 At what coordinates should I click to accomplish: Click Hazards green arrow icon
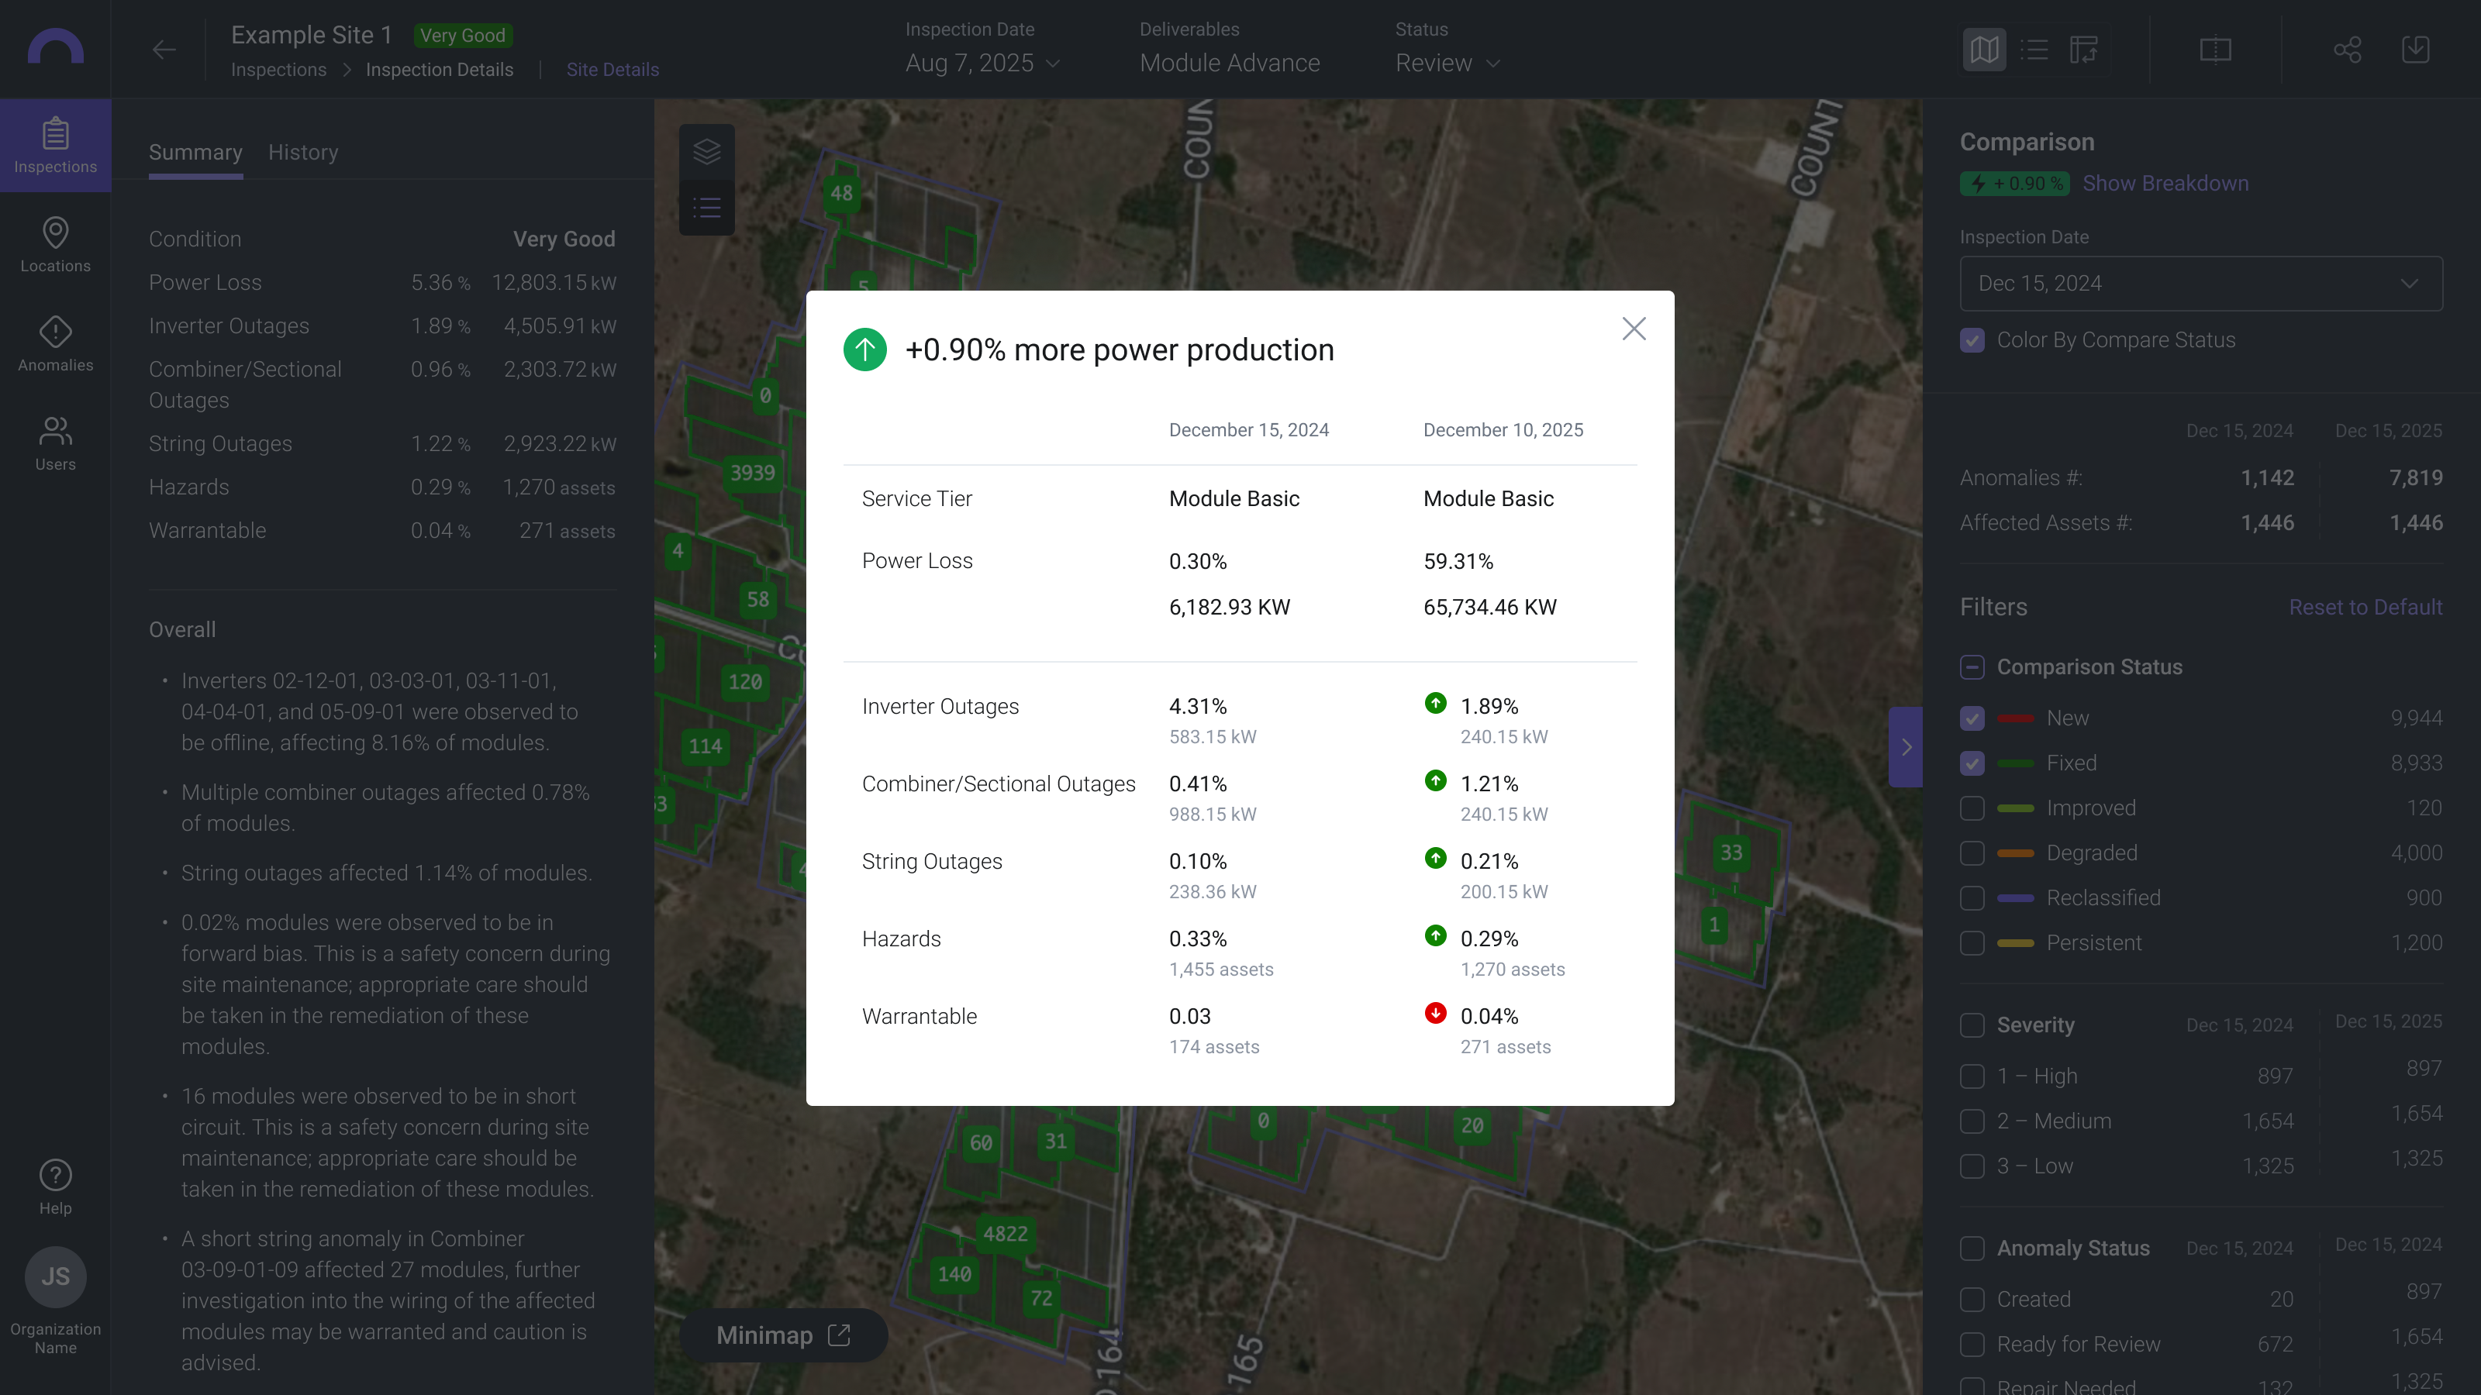coord(1435,935)
